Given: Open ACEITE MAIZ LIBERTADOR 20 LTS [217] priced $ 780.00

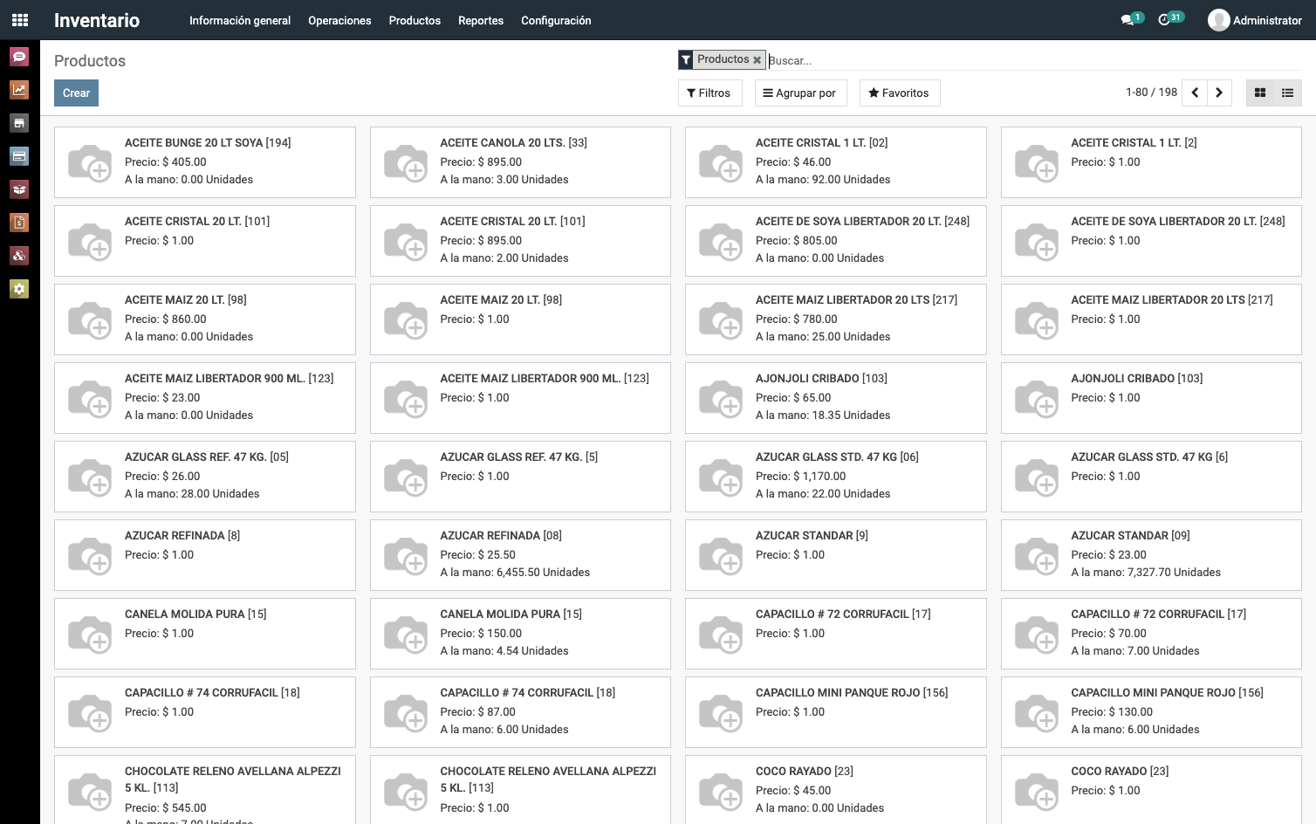Looking at the screenshot, I should click(x=836, y=319).
